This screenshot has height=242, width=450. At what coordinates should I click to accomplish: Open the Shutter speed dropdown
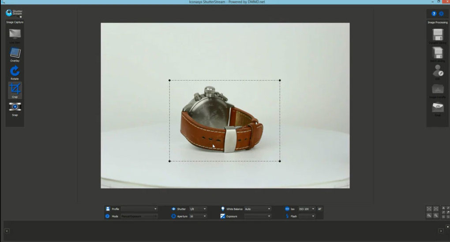198,209
